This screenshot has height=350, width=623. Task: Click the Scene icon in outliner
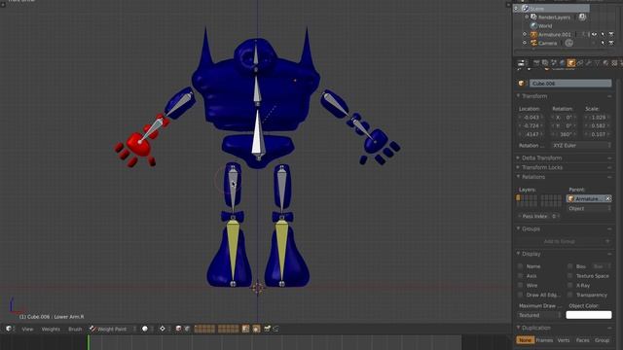525,9
